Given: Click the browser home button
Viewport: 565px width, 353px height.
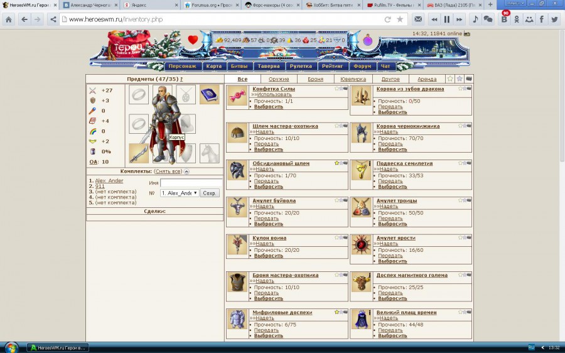Looking at the screenshot, I should click(x=9, y=19).
